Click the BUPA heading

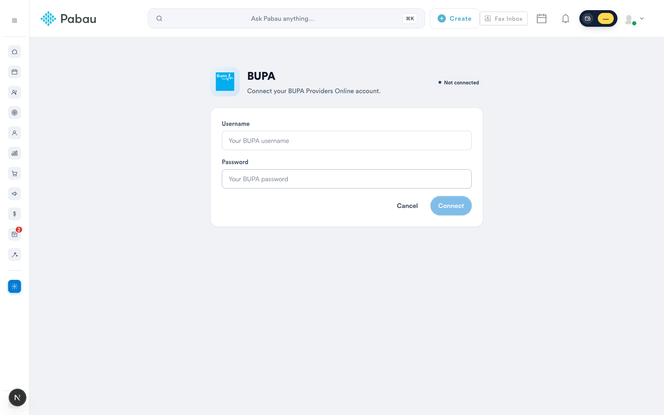click(x=261, y=76)
